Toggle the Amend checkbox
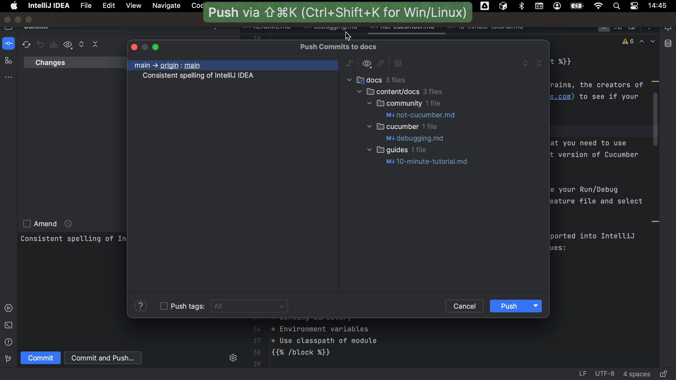The height and width of the screenshot is (380, 676). coord(27,224)
